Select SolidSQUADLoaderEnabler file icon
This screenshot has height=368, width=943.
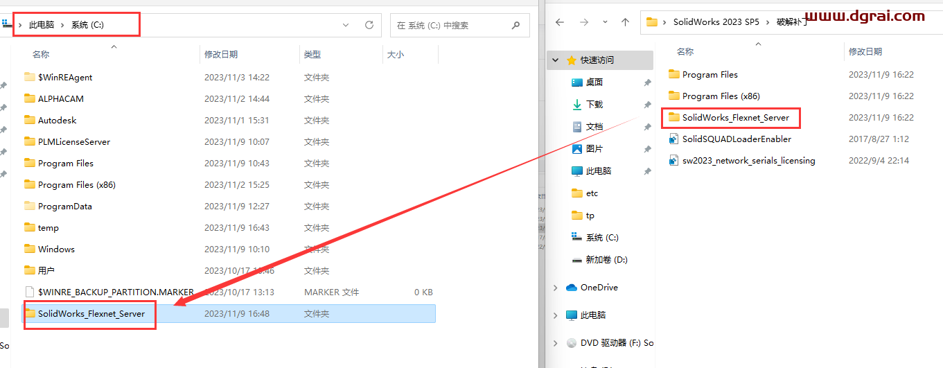(x=673, y=139)
